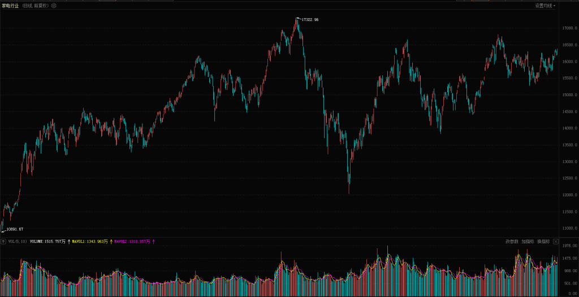Viewport: 579px width, 297px height.
Task: Click the candlestick at the 17322.96 peak
Action: [296, 25]
